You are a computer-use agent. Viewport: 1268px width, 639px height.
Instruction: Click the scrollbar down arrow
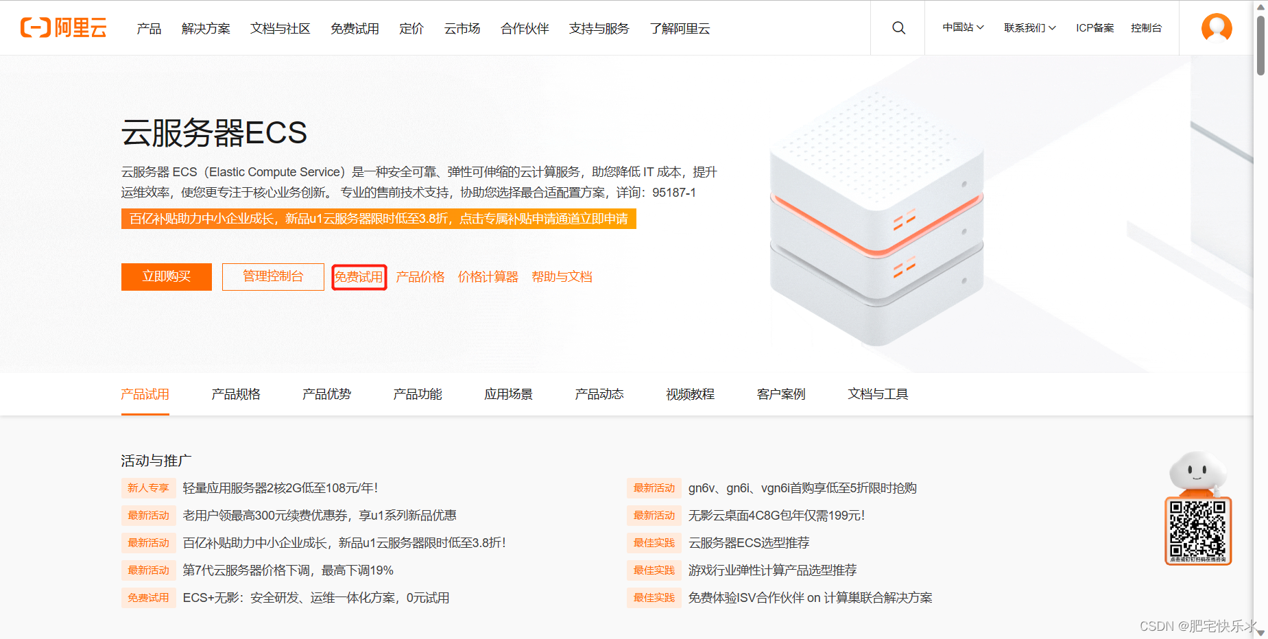click(1260, 632)
